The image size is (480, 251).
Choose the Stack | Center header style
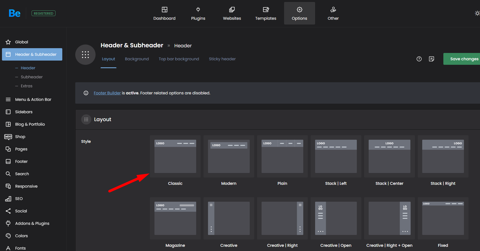(x=390, y=156)
